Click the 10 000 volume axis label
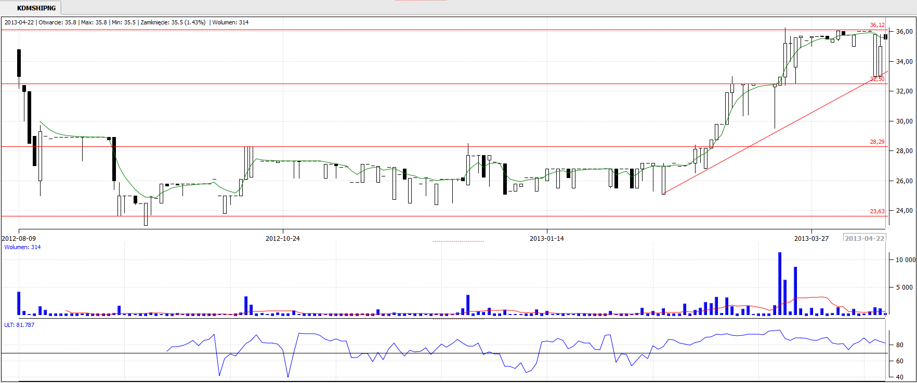Image resolution: width=917 pixels, height=383 pixels. 906,260
